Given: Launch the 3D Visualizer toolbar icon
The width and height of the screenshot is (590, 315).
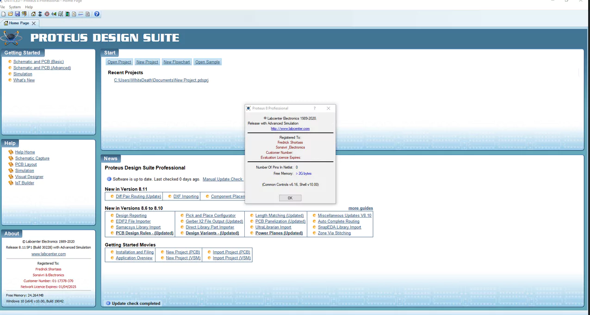Looking at the screenshot, I should coord(54,14).
